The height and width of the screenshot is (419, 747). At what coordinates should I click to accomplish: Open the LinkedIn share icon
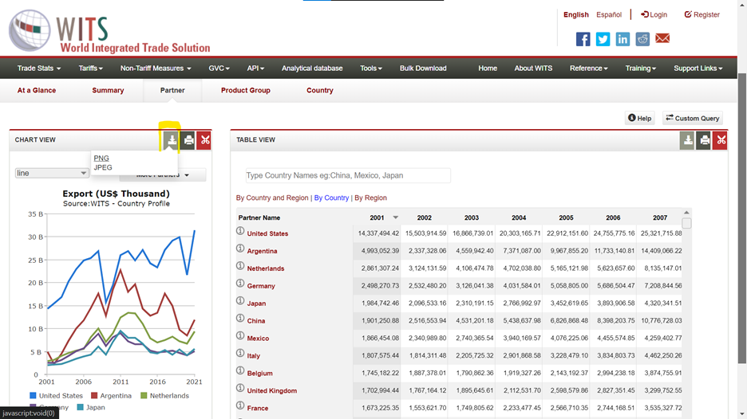pos(622,39)
